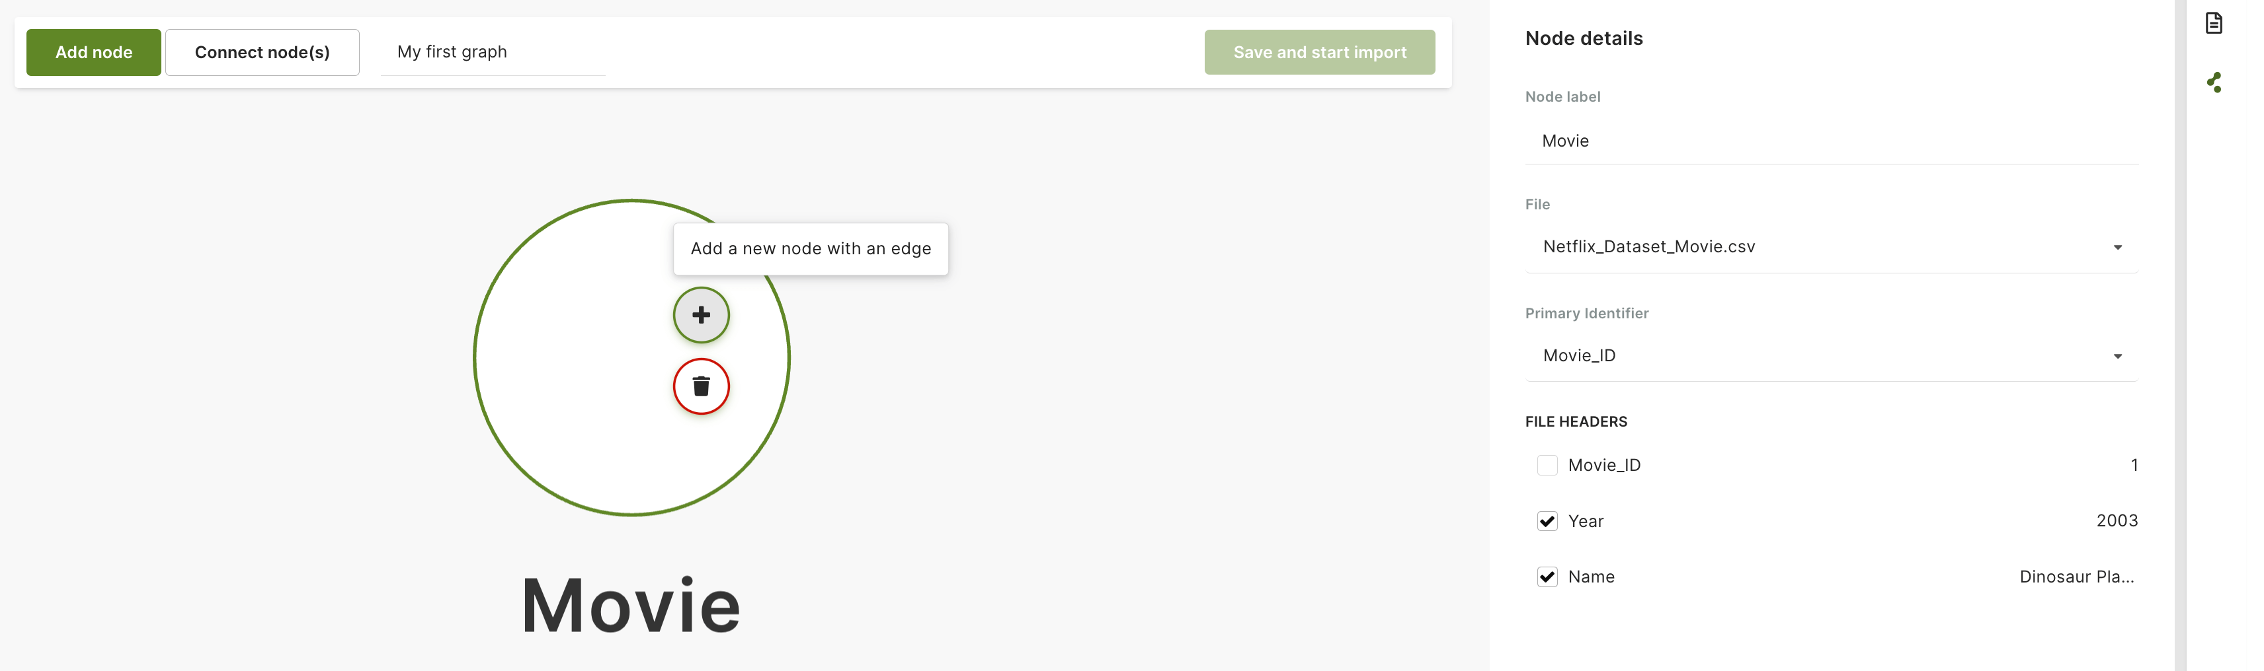Screen dimensions: 2264x671
Task: Enable the Movie_ID header checkbox
Action: click(x=1547, y=466)
